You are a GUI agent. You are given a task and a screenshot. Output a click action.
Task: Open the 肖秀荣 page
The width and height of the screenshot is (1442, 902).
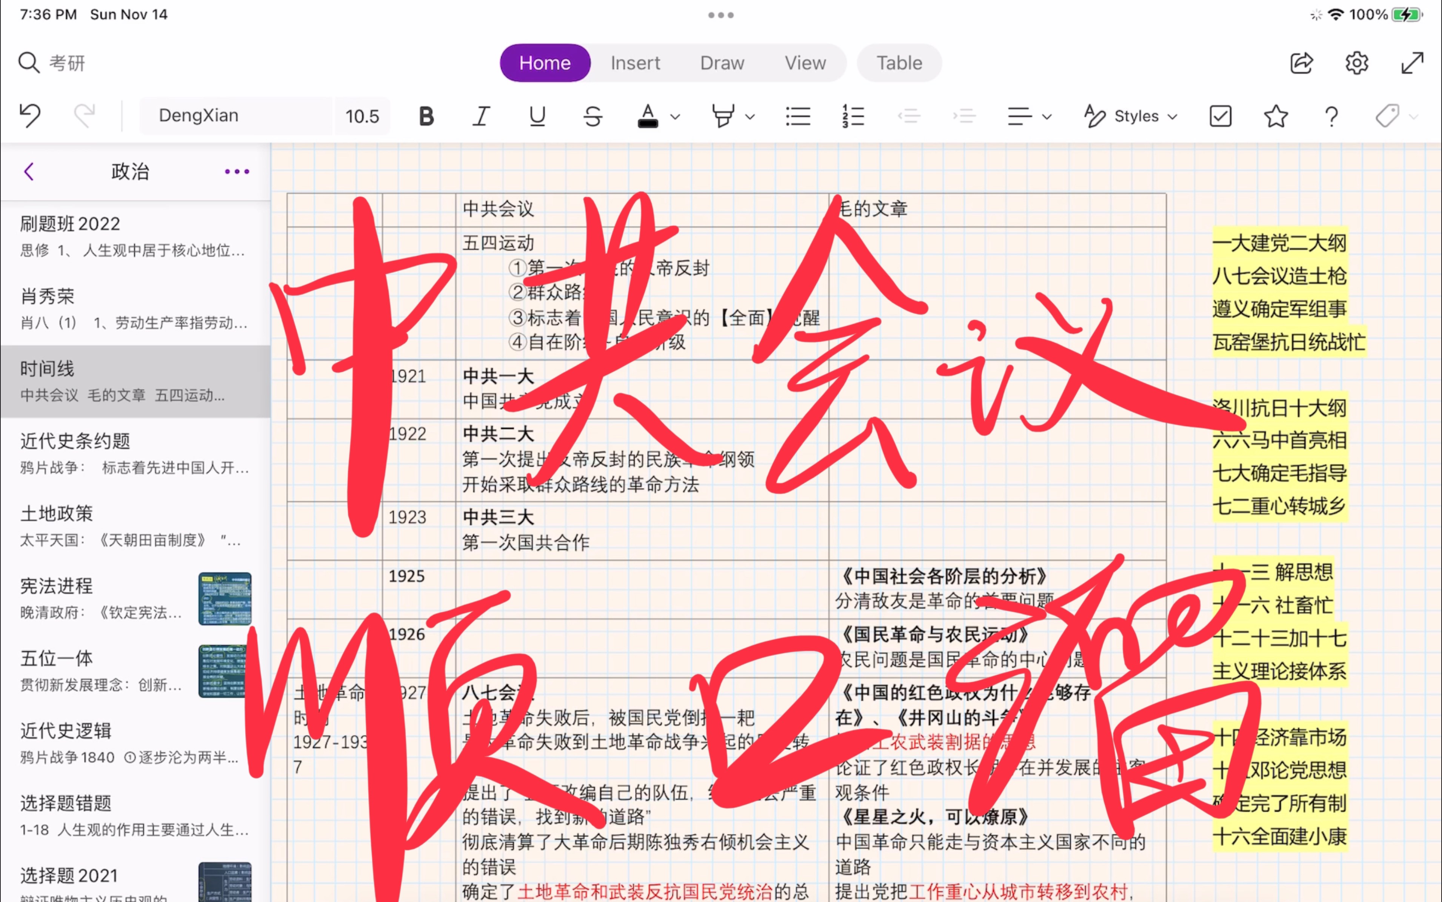tap(135, 309)
